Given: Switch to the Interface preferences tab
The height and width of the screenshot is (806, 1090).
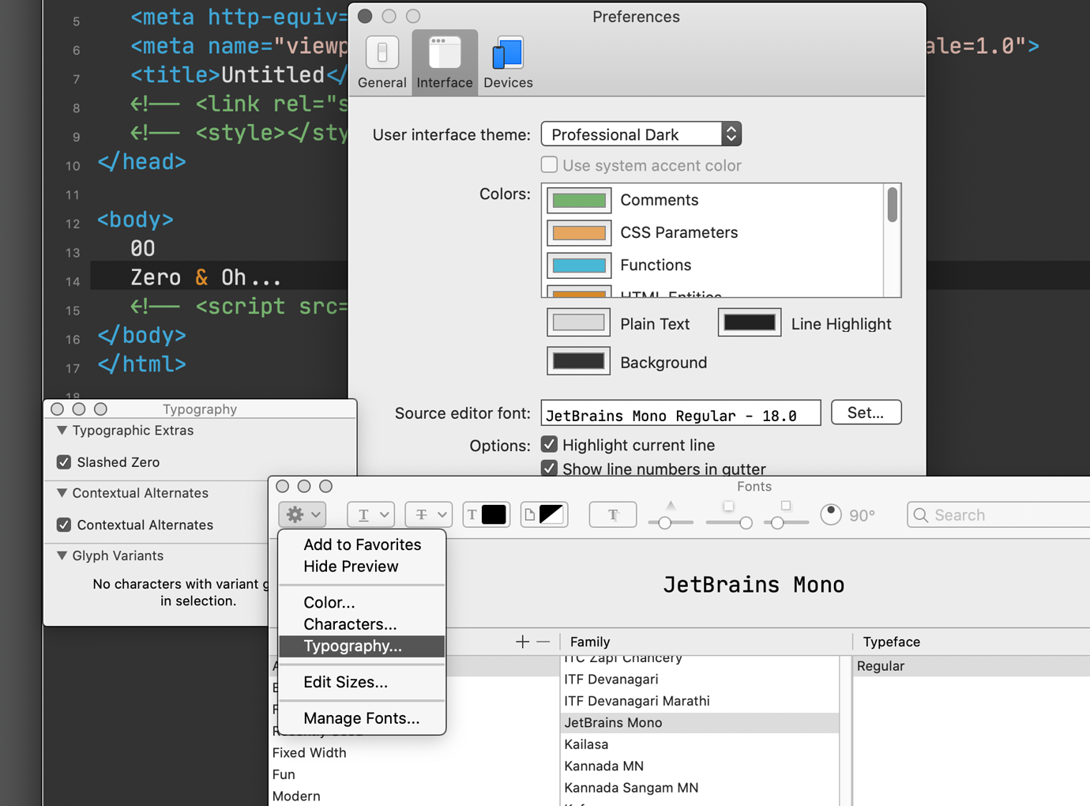Looking at the screenshot, I should point(445,63).
